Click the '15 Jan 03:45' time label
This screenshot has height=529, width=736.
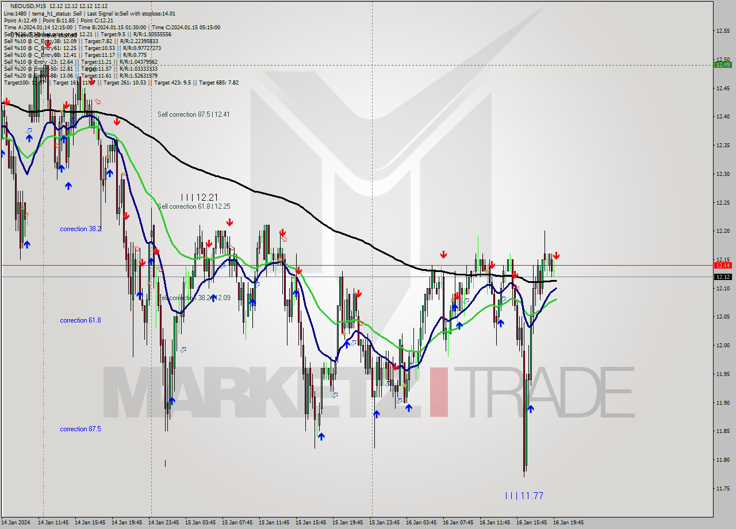(x=200, y=523)
